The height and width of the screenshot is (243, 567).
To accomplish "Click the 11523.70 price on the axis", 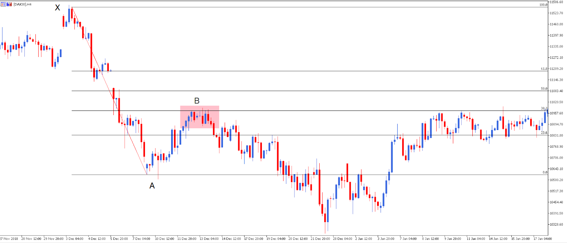I will pyautogui.click(x=556, y=13).
